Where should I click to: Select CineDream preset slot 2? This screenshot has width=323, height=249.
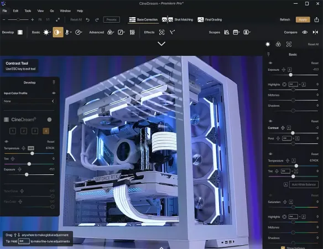click(24, 131)
